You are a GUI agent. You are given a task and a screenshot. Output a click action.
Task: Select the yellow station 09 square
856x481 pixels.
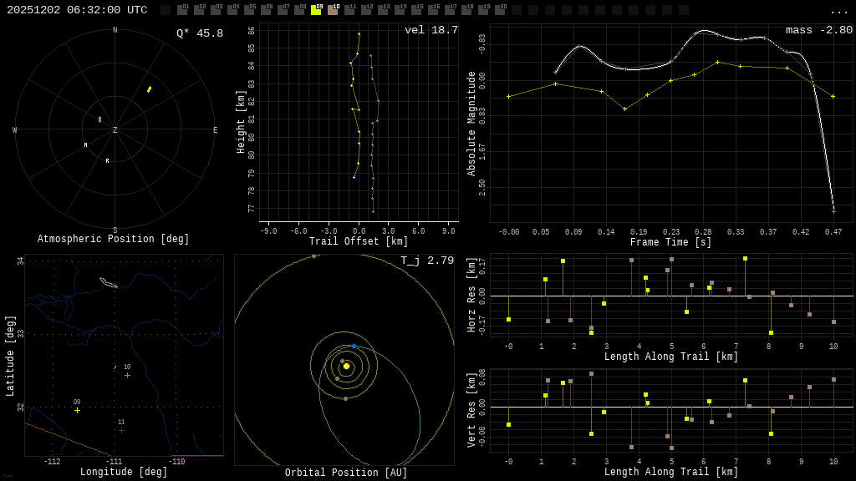click(316, 10)
